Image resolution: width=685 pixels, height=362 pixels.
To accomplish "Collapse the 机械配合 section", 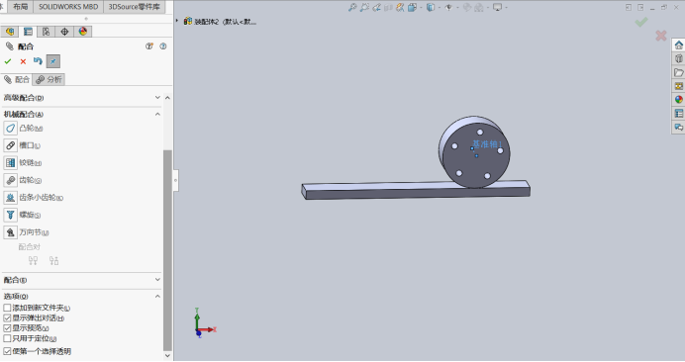I will (x=157, y=114).
